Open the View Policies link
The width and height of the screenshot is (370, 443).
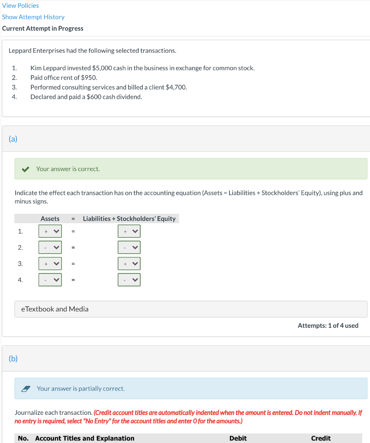[x=20, y=5]
